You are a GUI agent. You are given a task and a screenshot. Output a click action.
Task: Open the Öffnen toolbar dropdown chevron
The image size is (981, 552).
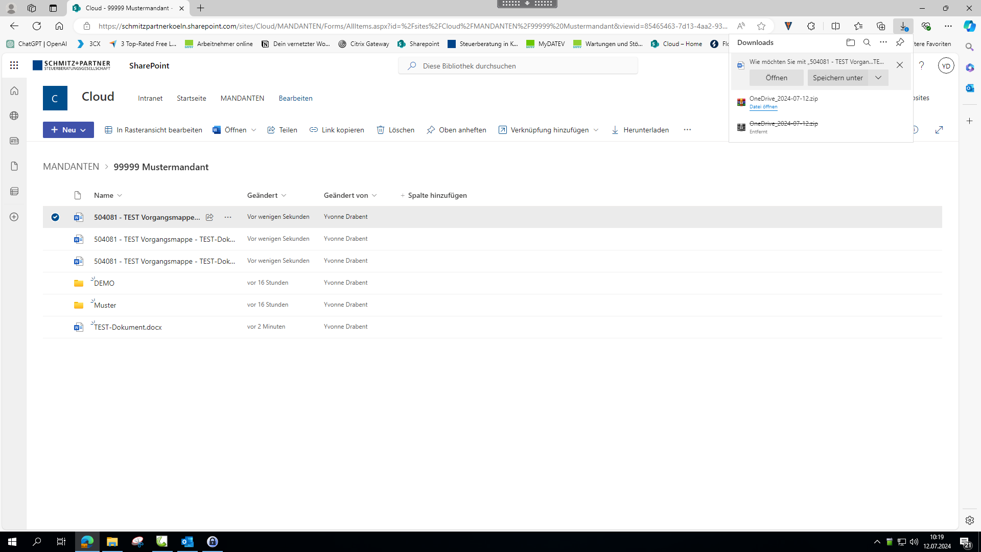pyautogui.click(x=253, y=130)
